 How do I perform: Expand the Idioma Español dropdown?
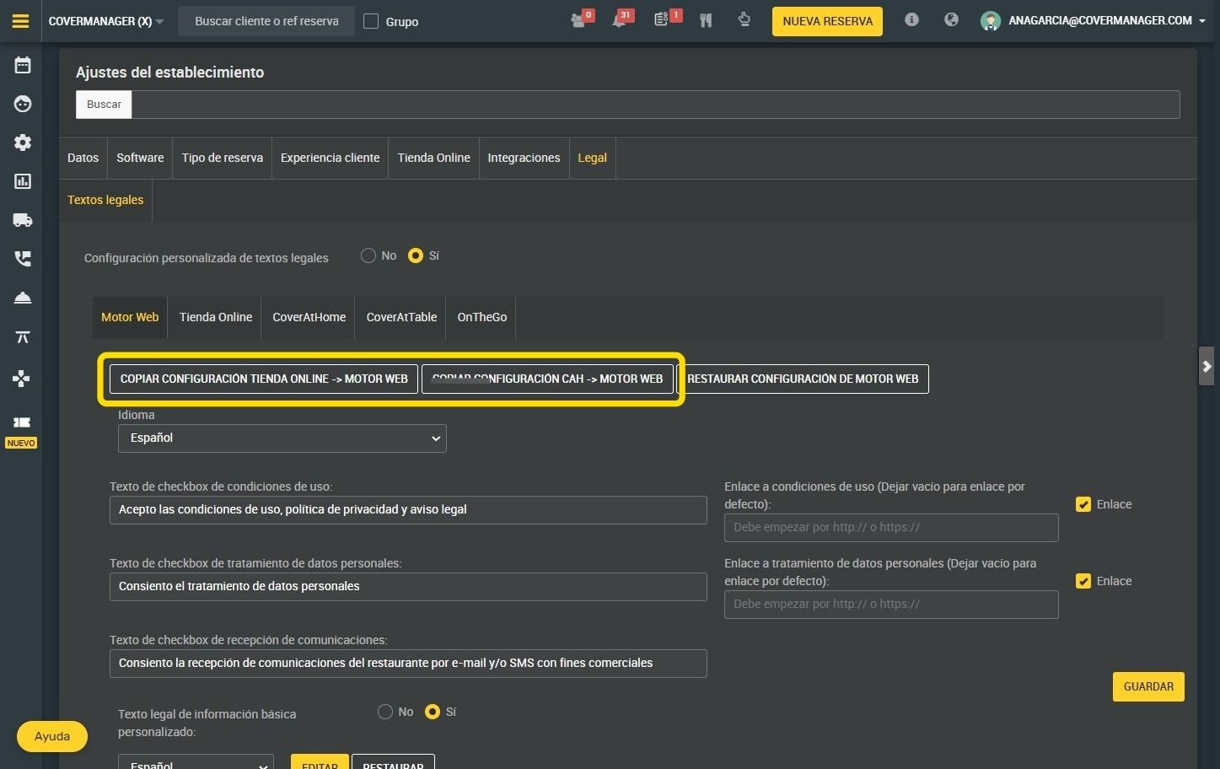tap(282, 438)
